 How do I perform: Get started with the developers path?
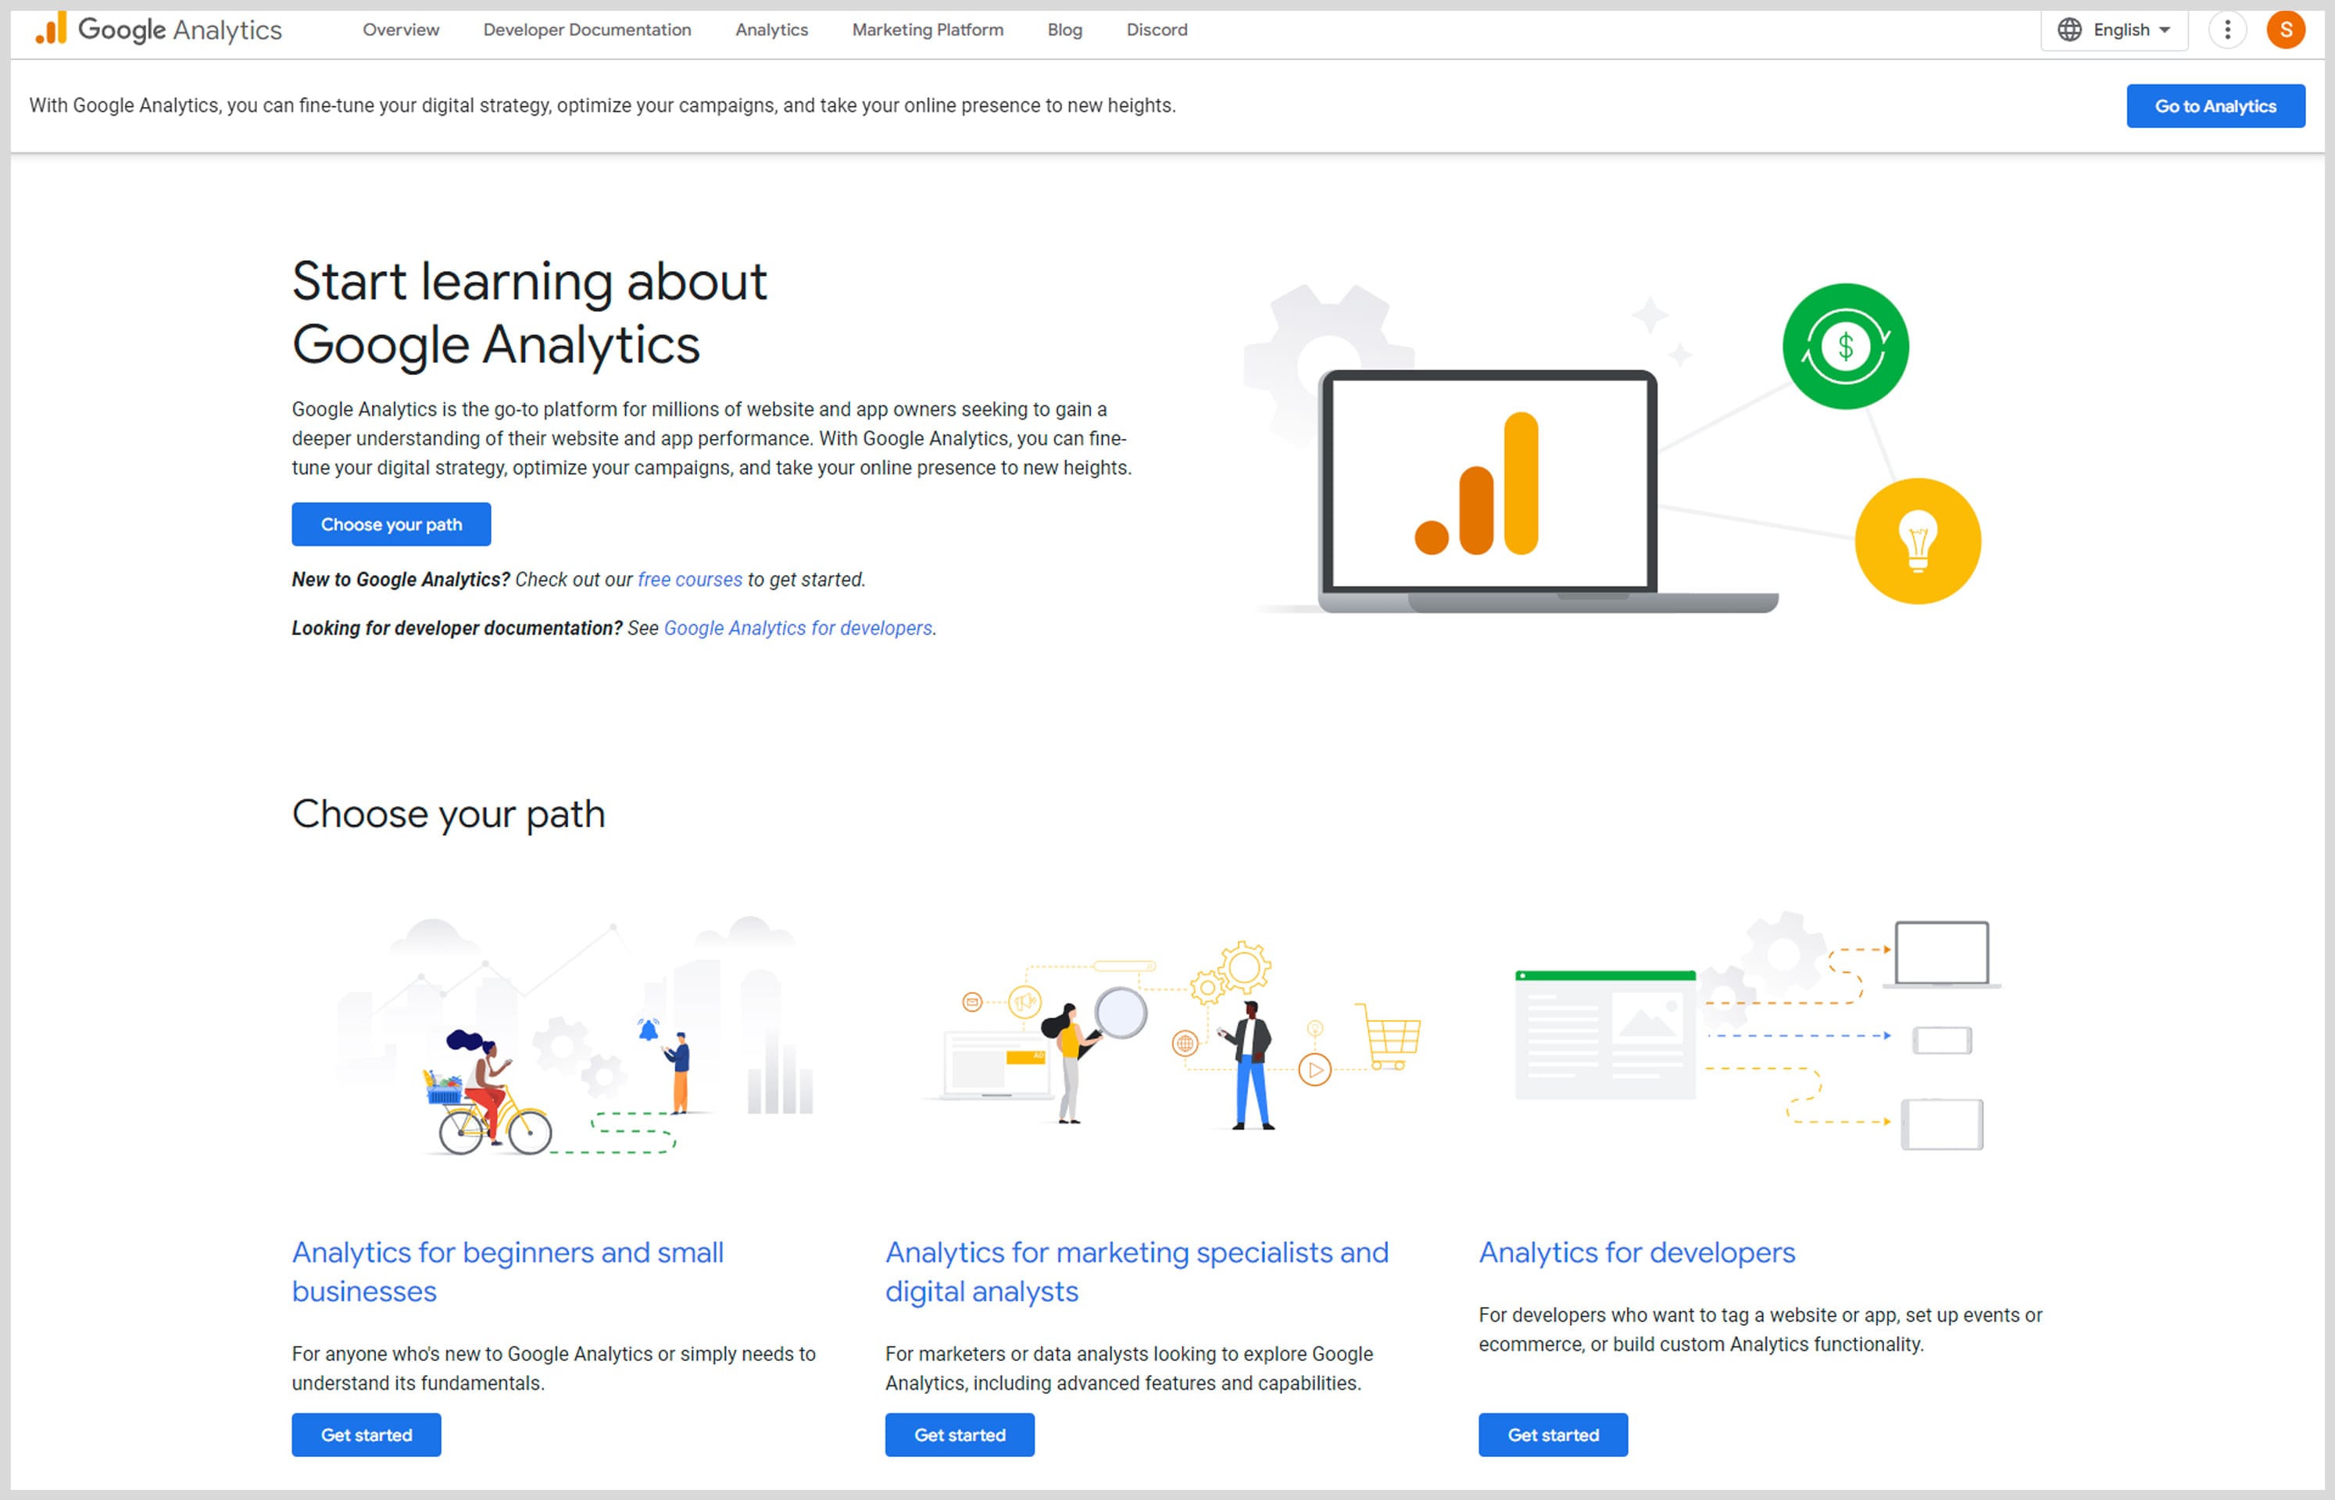[x=1553, y=1434]
